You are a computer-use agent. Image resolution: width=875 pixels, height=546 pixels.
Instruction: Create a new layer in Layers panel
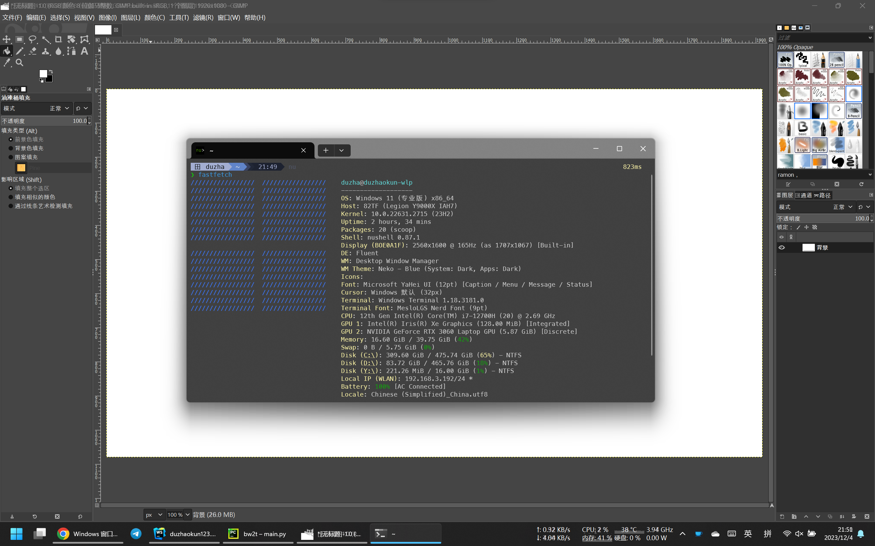point(782,516)
